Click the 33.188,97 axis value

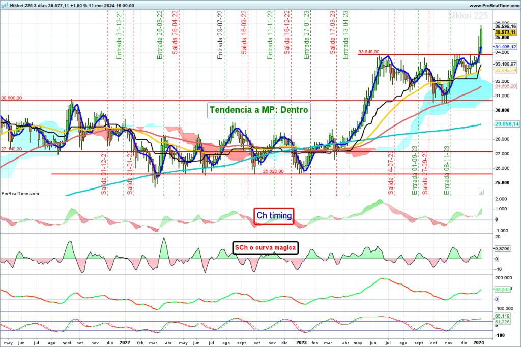pos(505,64)
